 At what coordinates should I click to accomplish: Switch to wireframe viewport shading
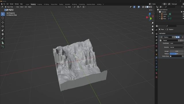click(x=145, y=7)
